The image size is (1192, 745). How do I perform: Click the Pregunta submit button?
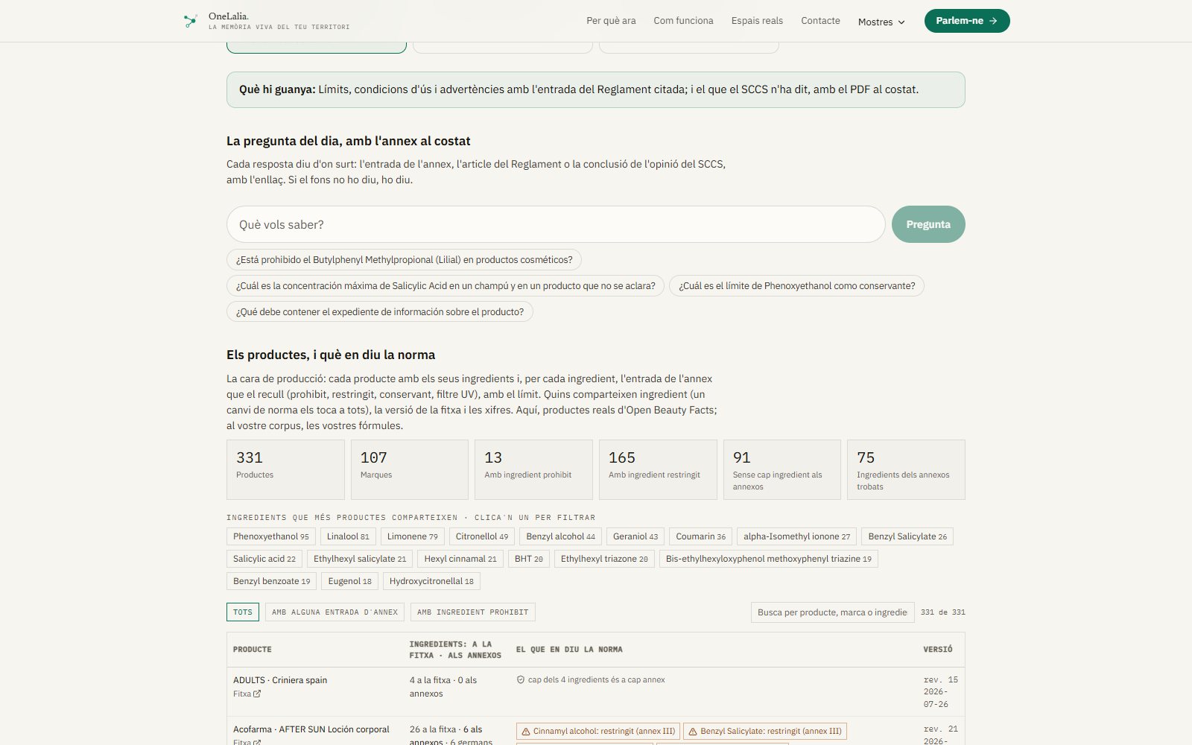click(x=928, y=224)
